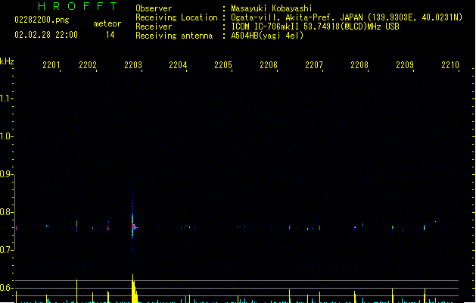The width and height of the screenshot is (476, 303).
Task: Click time marker 2202
Action: click(x=88, y=65)
